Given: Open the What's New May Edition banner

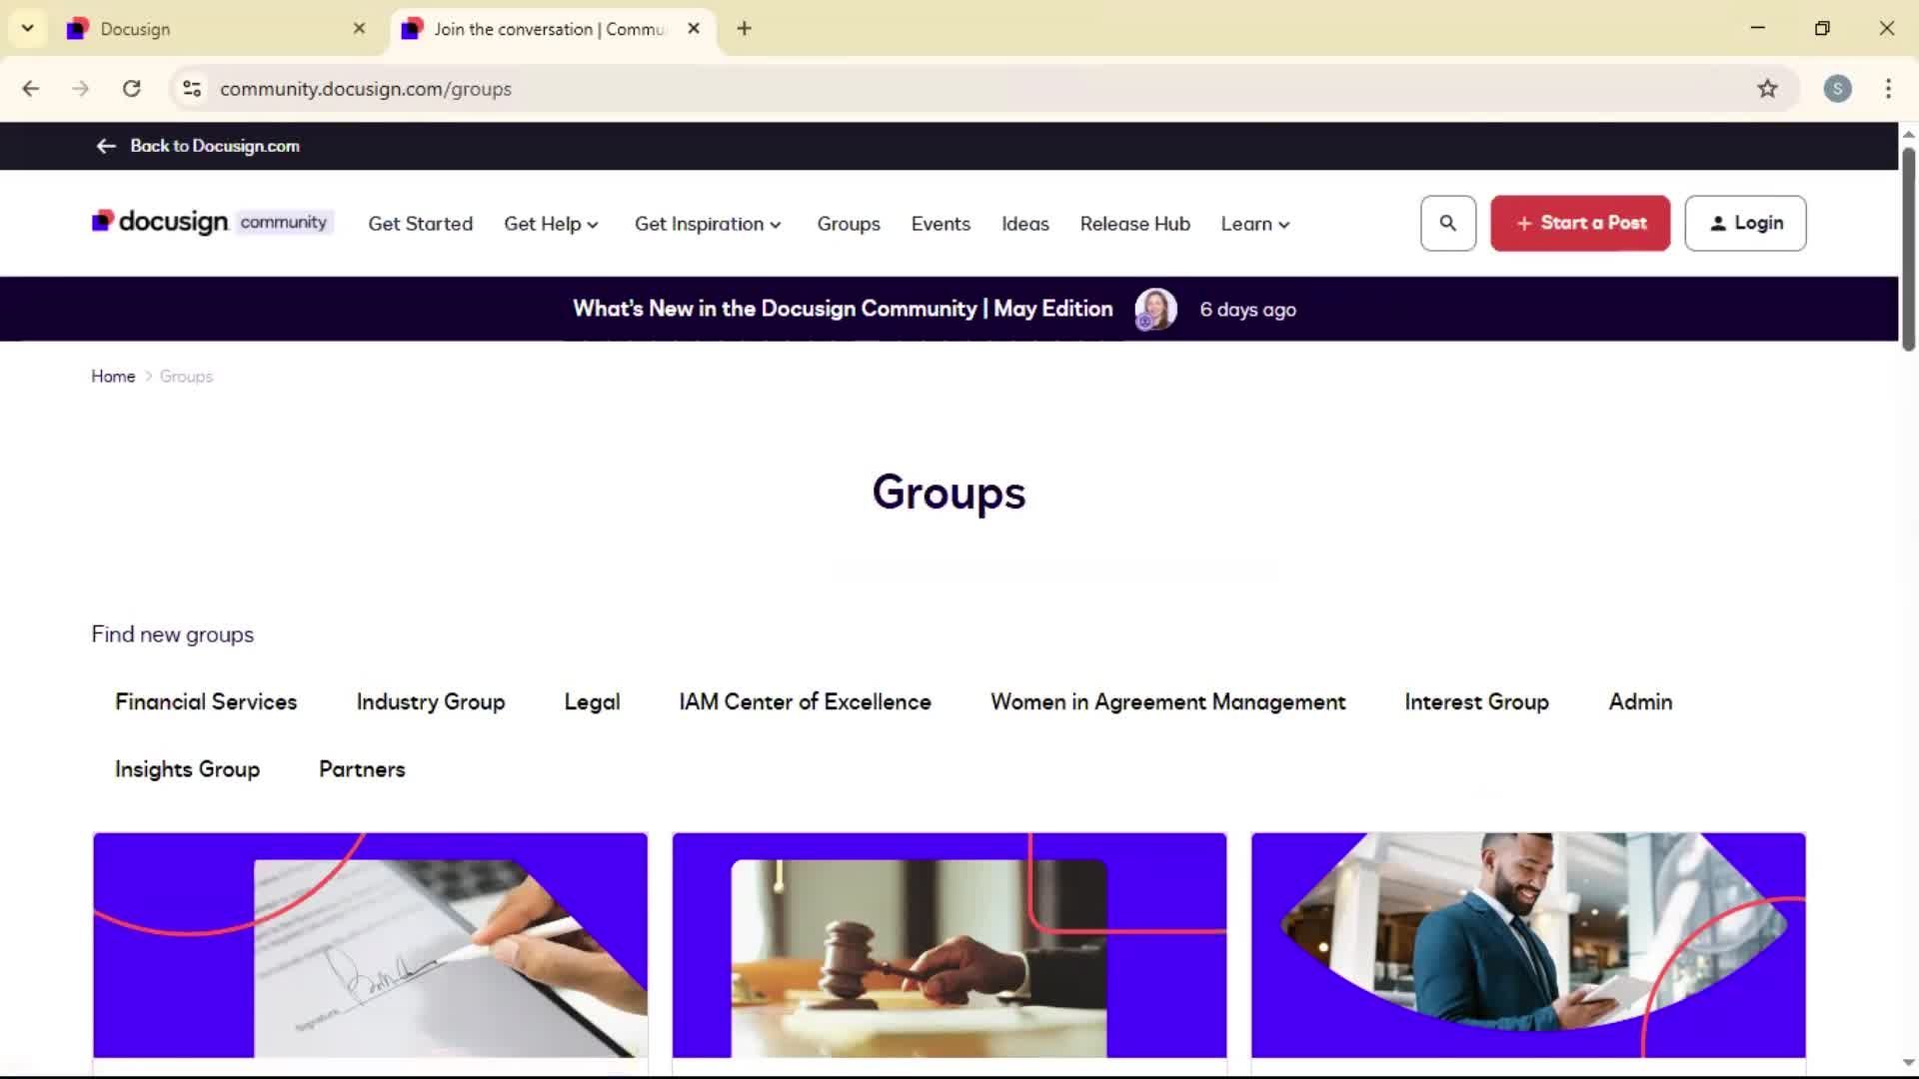Looking at the screenshot, I should [843, 309].
